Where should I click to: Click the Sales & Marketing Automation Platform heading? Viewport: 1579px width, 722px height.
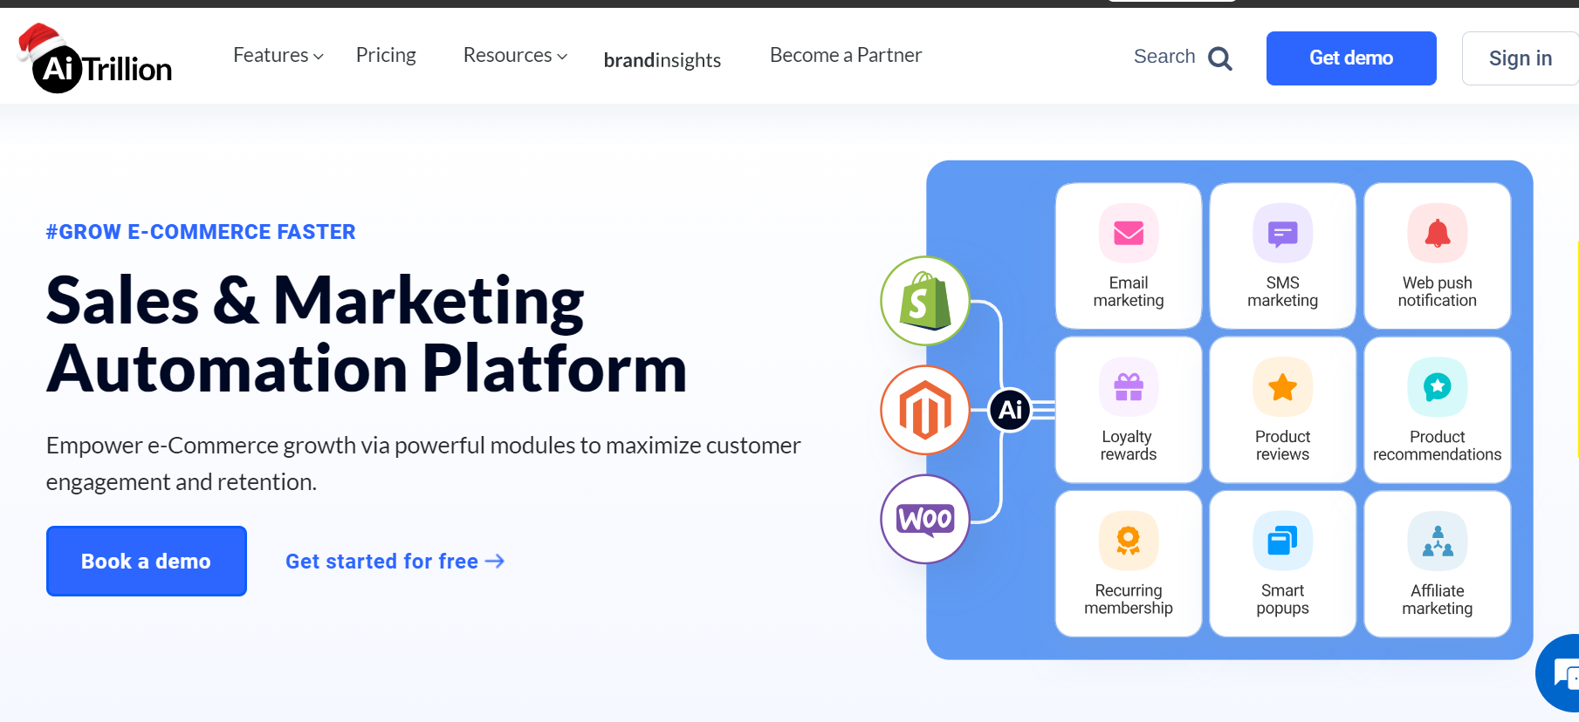coord(367,335)
